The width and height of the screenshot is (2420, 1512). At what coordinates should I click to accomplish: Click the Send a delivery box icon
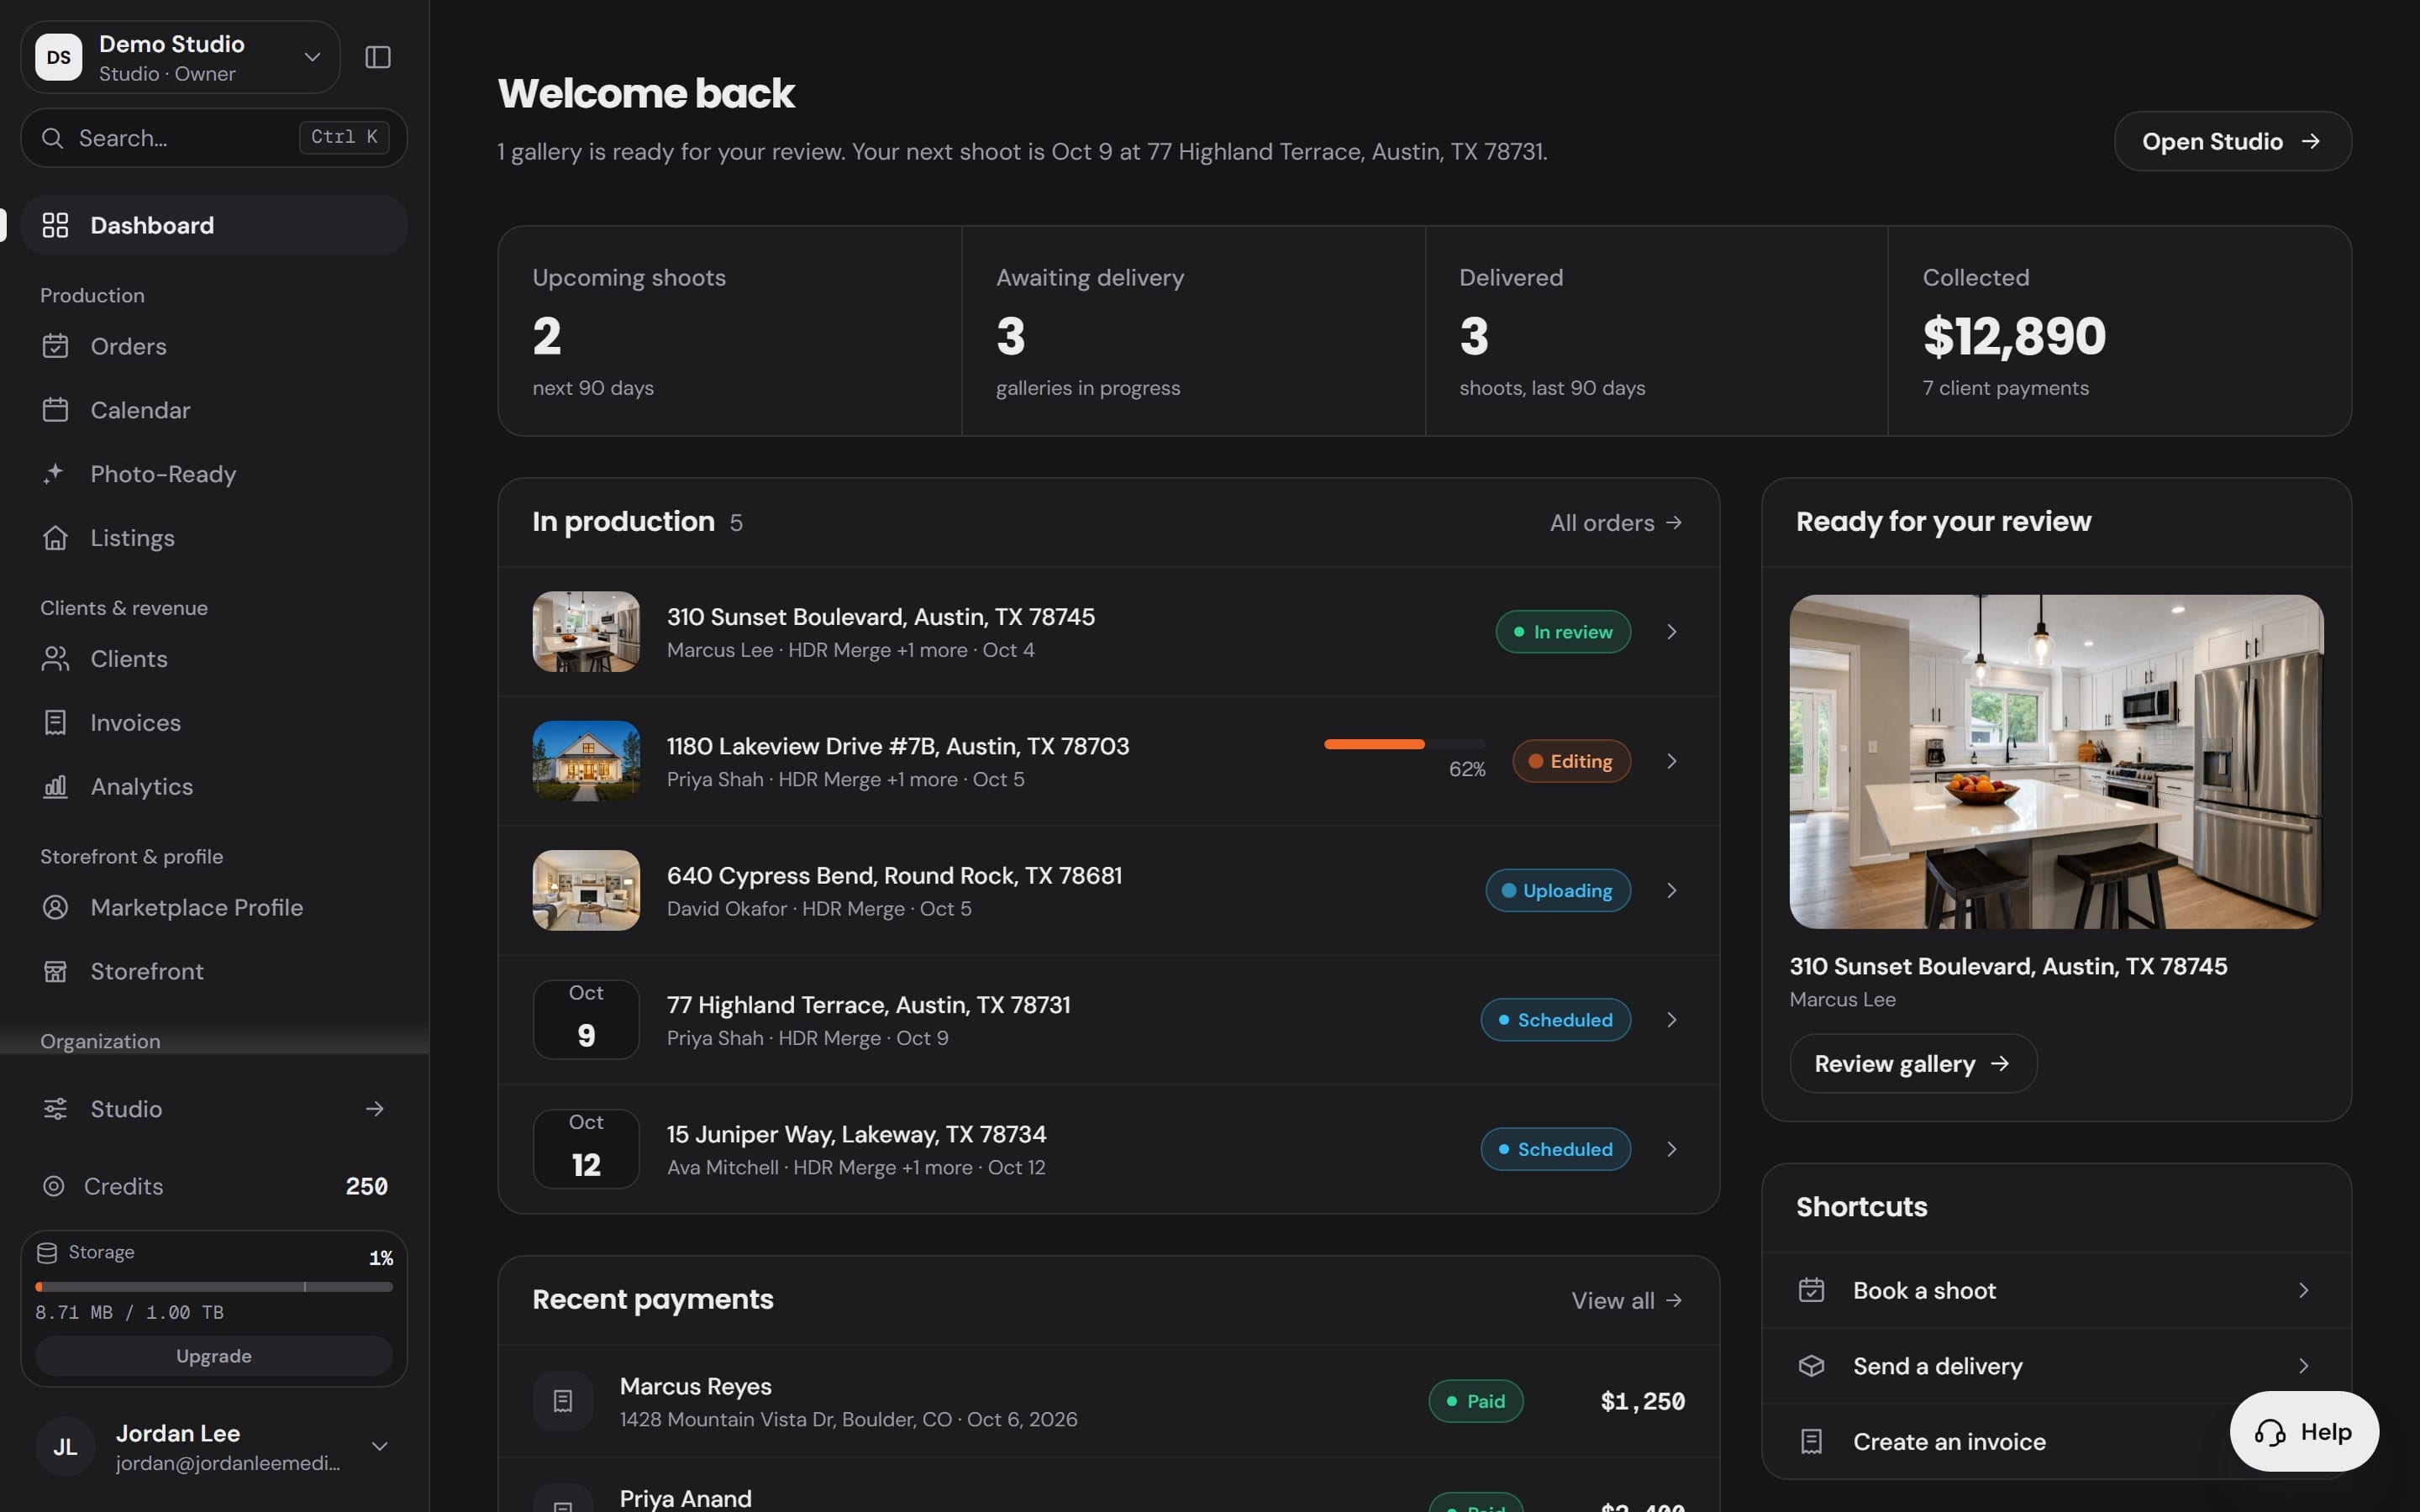coord(1811,1366)
